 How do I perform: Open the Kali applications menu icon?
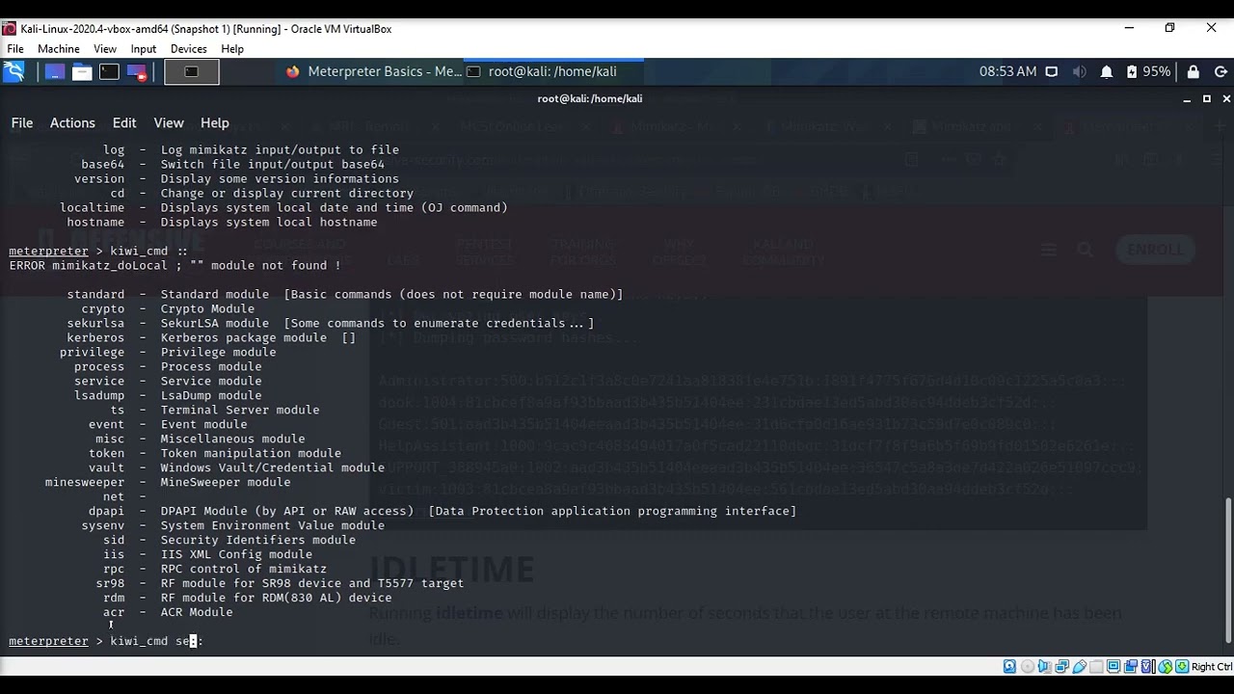(13, 71)
